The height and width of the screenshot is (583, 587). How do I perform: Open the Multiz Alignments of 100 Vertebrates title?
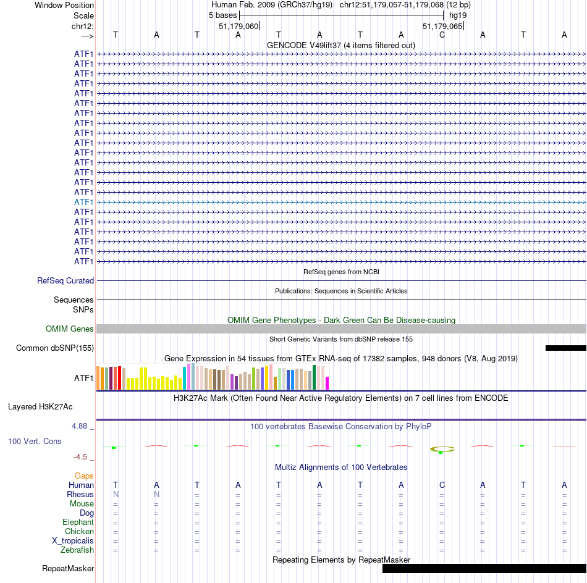[x=341, y=467]
